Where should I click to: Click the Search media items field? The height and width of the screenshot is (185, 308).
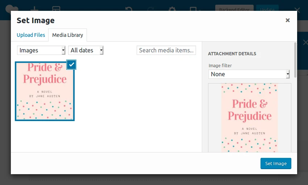point(166,50)
